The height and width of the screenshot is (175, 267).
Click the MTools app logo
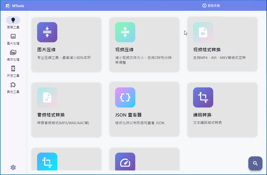click(x=7, y=6)
